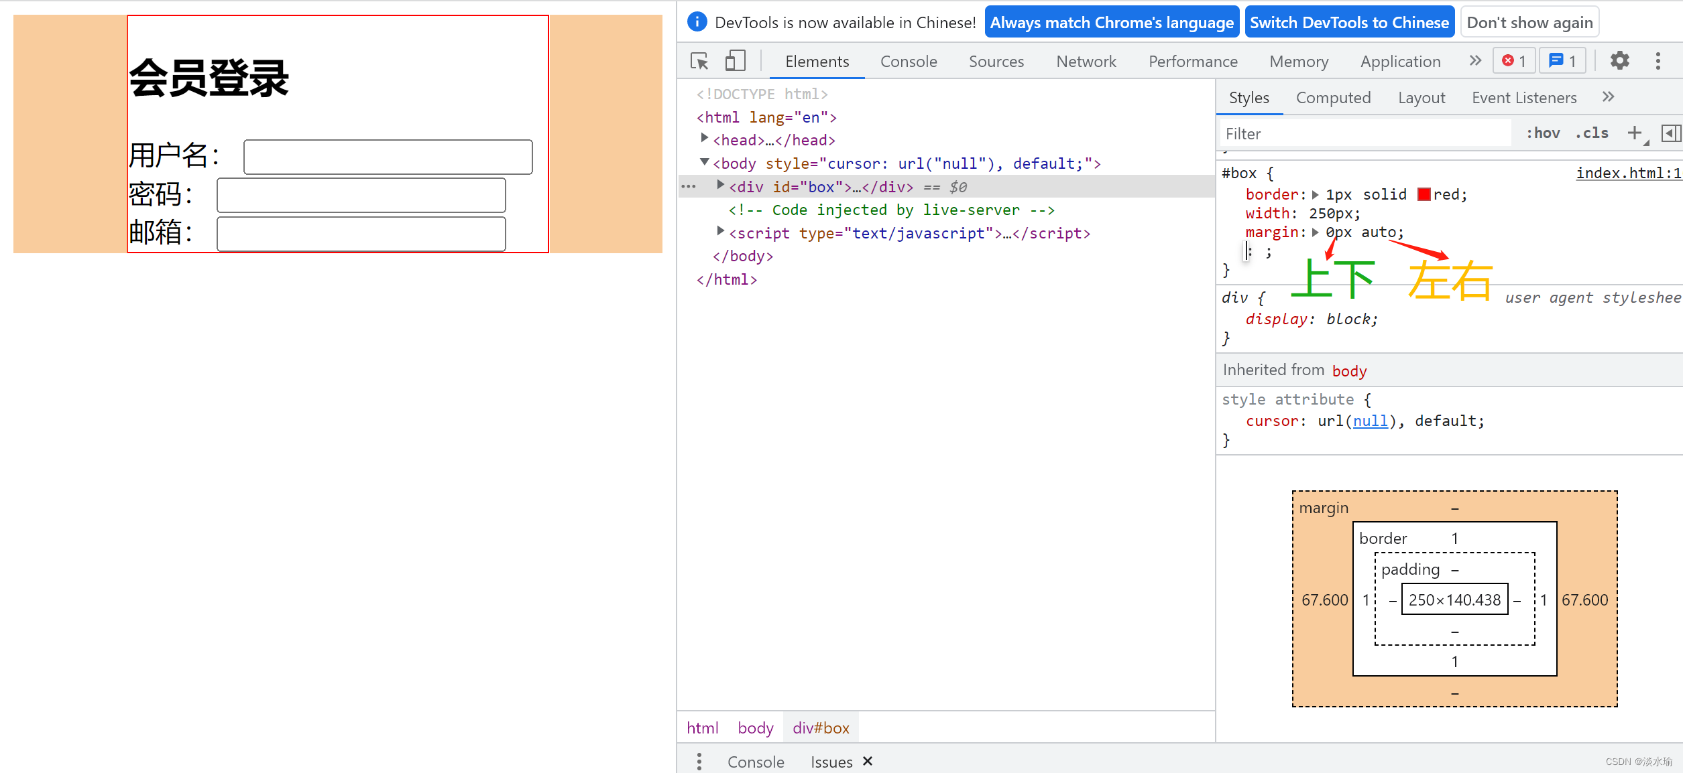Show more DevTools panels chevron
The height and width of the screenshot is (773, 1683).
click(1475, 61)
